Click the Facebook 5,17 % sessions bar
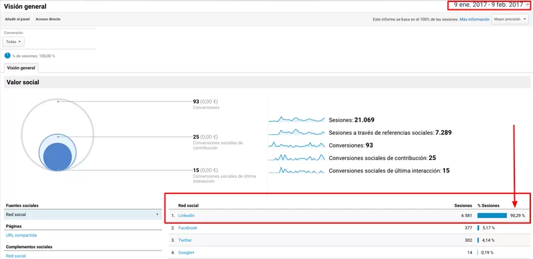533x259 pixels. (x=478, y=228)
